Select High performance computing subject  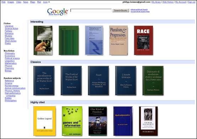(12, 94)
